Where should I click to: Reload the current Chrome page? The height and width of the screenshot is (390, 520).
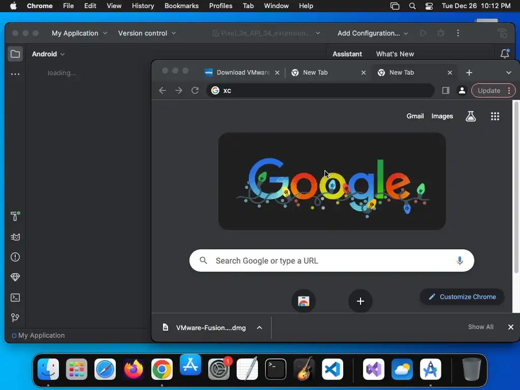pos(195,90)
